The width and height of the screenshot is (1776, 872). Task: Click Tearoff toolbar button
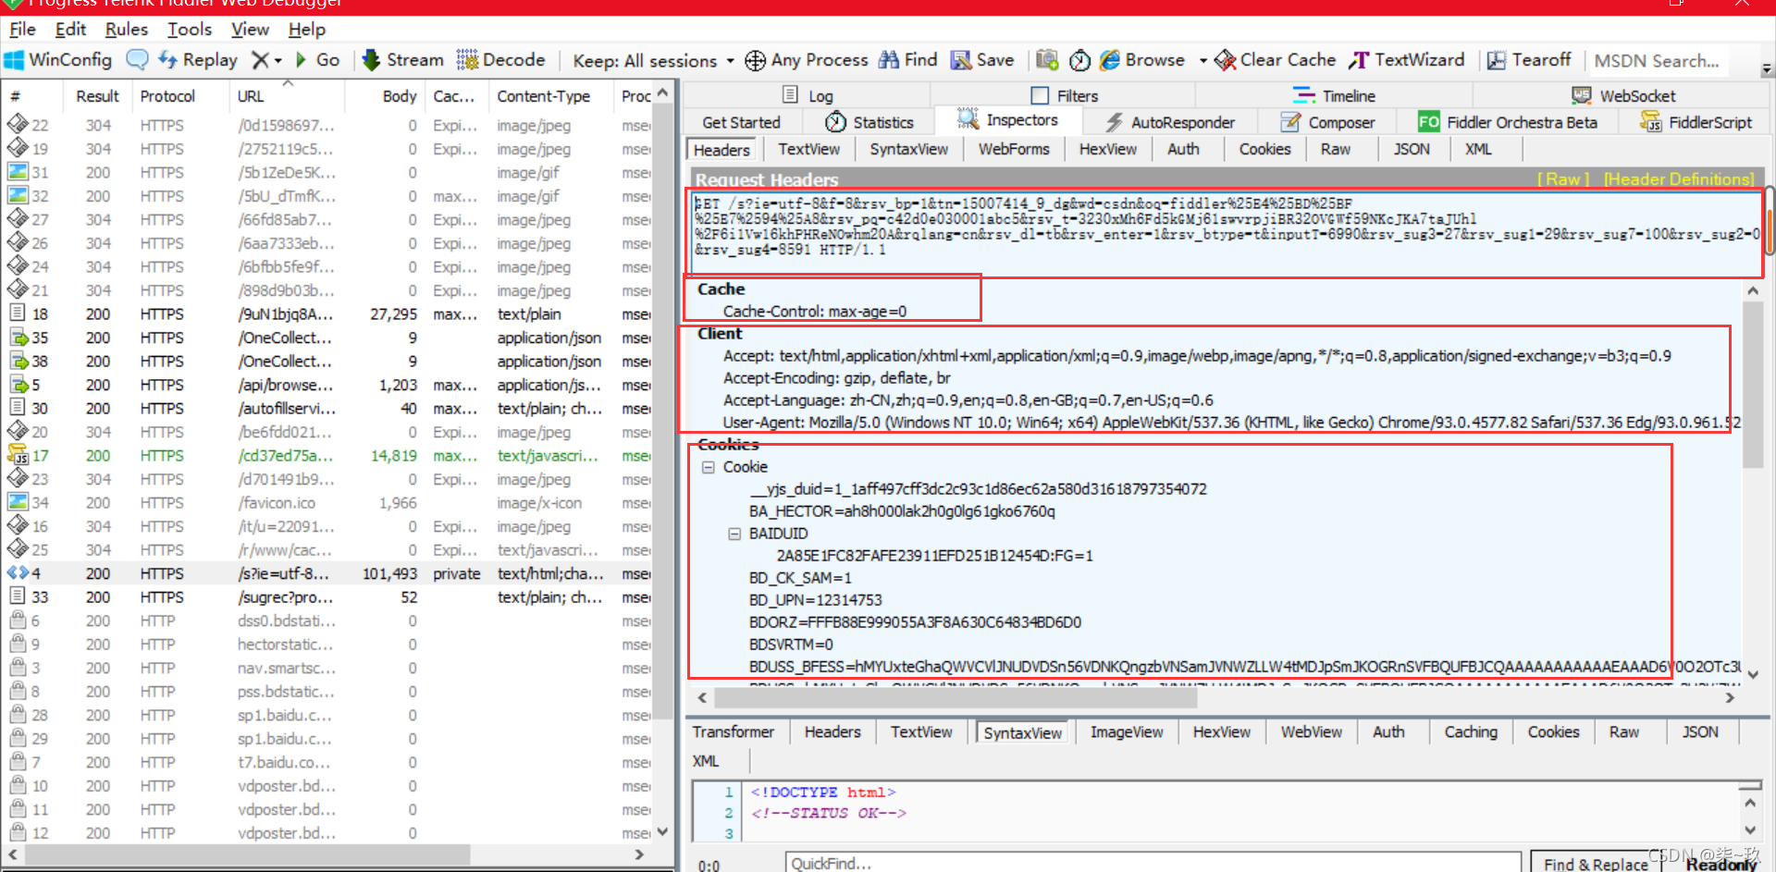1528,60
